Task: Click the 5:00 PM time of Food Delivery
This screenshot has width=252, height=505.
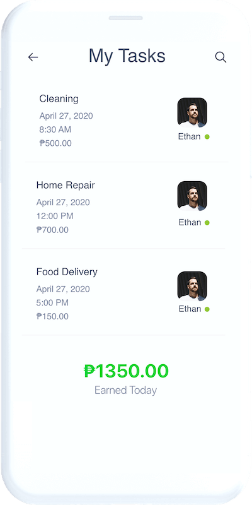Action: coord(52,303)
